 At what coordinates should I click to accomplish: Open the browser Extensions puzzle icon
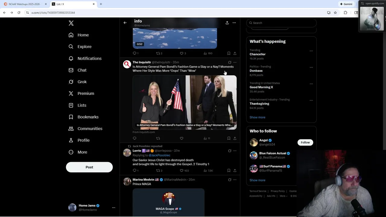tap(346, 13)
